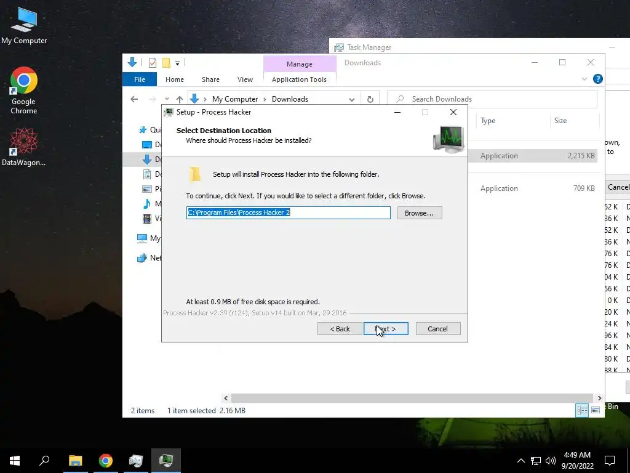
Task: Open Explorer help icon
Action: (598, 79)
